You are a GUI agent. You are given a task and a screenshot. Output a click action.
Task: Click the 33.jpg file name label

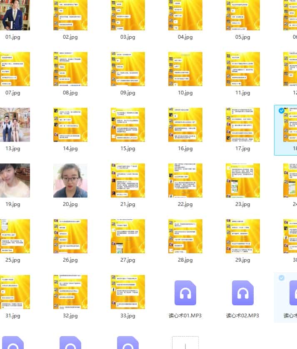pos(127,316)
